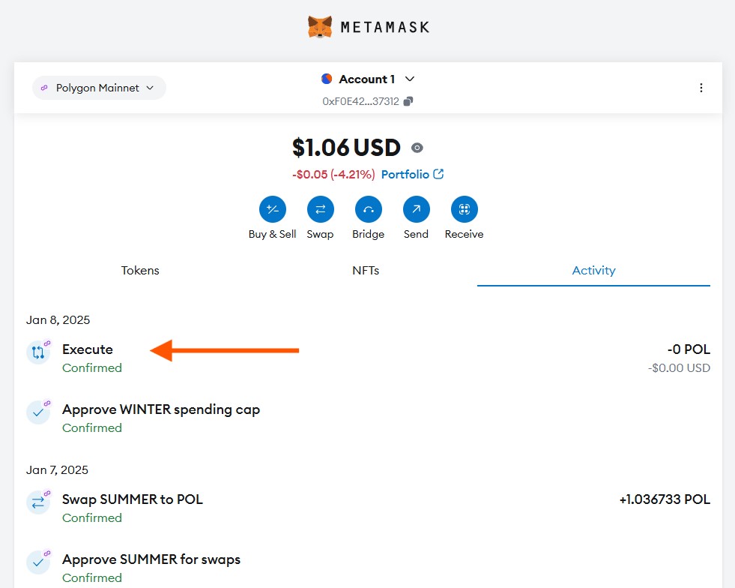735x588 pixels.
Task: Copy the account address 0xF0E42...37312
Action: (x=408, y=101)
